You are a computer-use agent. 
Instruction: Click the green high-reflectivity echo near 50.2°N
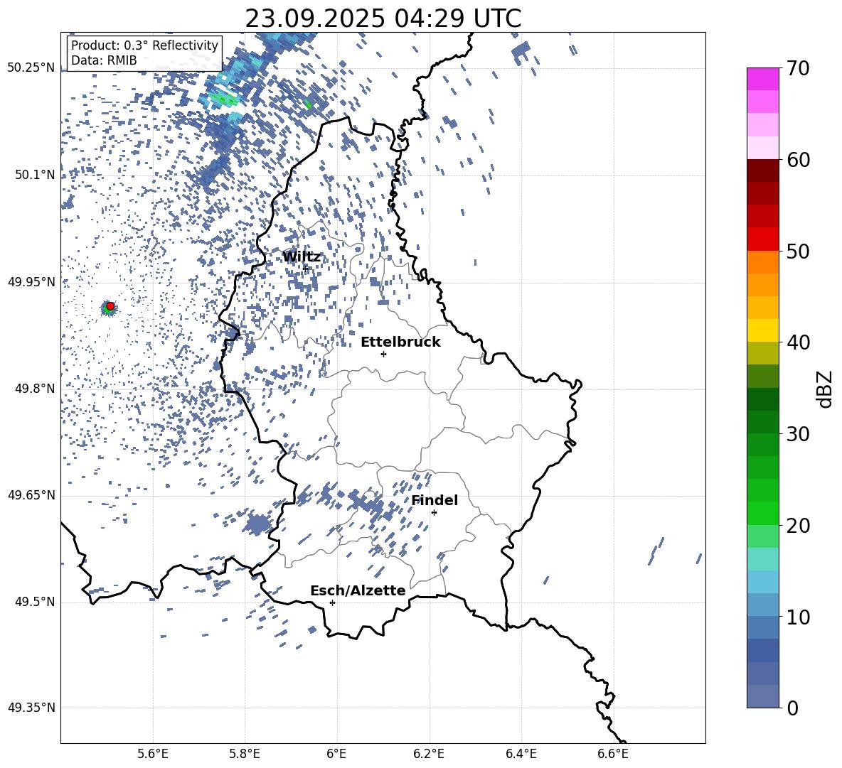223,99
